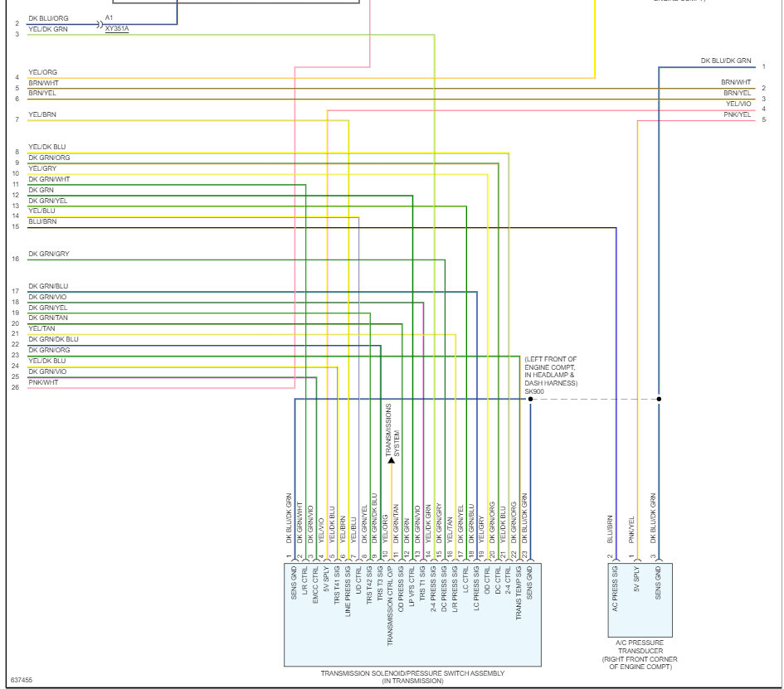The width and height of the screenshot is (784, 689).
Task: Select the PNK/WHT wire label at pin 26
Action: [43, 383]
